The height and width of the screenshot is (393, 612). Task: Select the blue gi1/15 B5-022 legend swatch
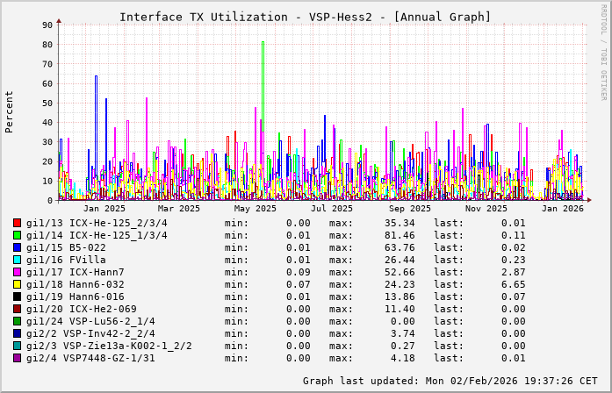pos(18,247)
